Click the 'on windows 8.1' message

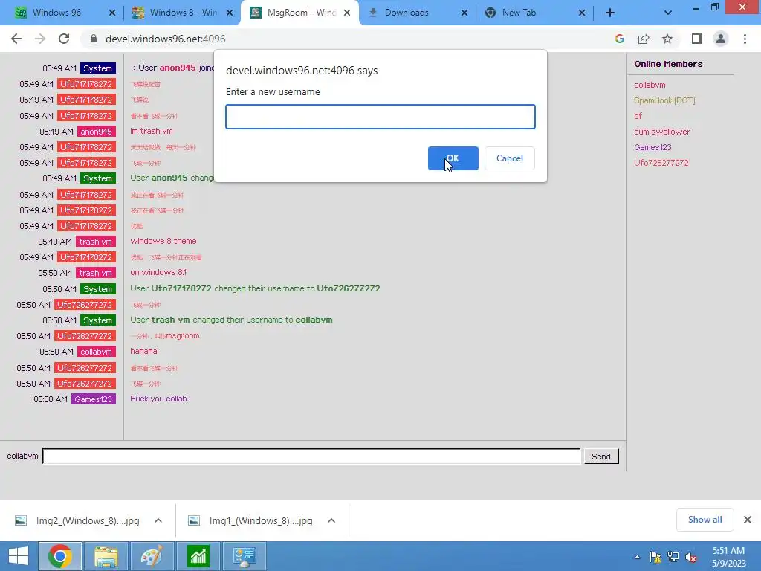(x=158, y=272)
